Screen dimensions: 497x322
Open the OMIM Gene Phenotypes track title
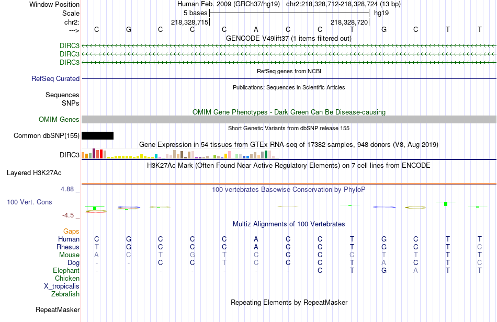[289, 112]
